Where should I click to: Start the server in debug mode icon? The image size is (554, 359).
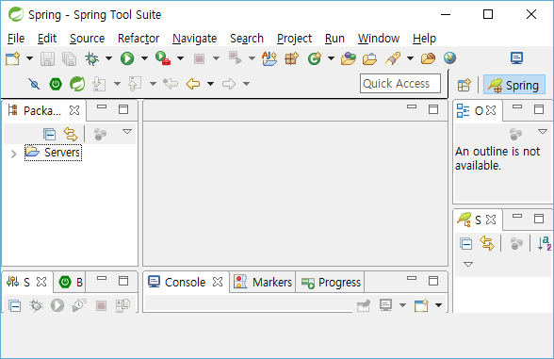pyautogui.click(x=36, y=305)
